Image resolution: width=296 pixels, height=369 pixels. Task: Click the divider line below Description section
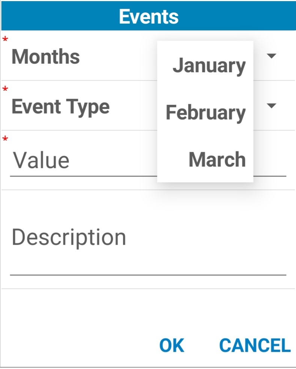click(148, 289)
